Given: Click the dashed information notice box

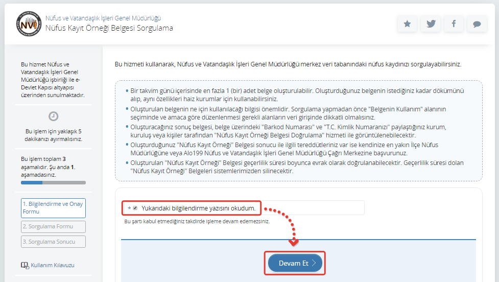Looking at the screenshot, I should tap(298, 131).
